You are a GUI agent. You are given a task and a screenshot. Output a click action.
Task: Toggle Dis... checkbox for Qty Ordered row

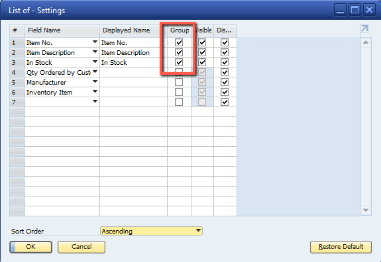[x=225, y=72]
